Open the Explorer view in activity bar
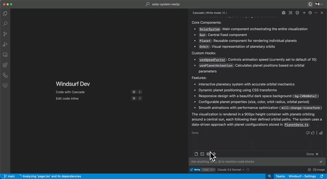Screen dimensions: 327x179 pyautogui.click(x=5, y=13)
